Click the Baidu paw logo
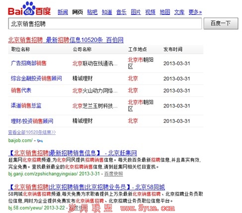 (29, 8)
